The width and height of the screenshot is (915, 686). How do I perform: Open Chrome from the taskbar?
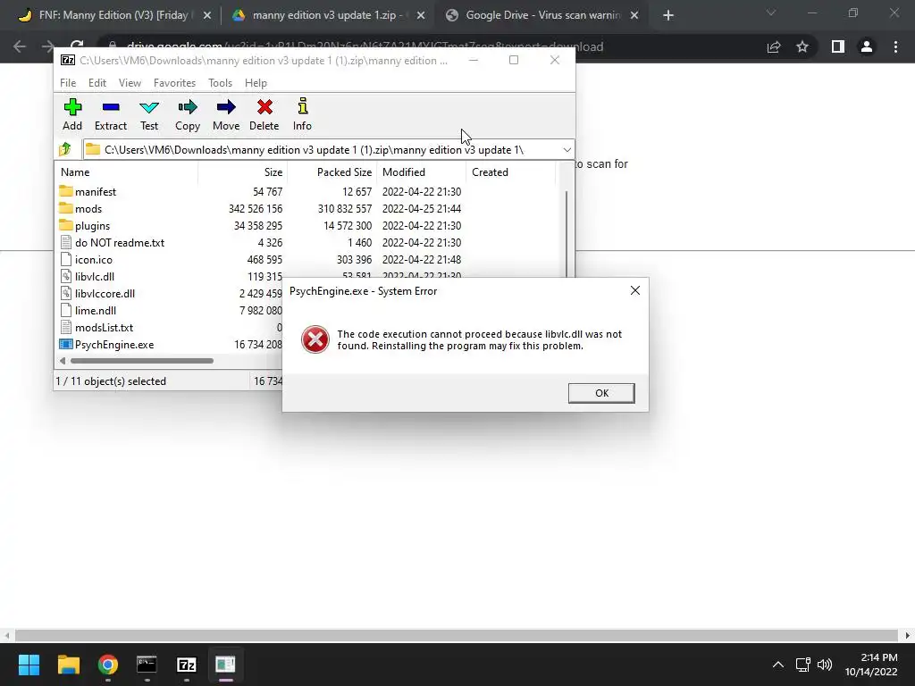[x=108, y=665]
